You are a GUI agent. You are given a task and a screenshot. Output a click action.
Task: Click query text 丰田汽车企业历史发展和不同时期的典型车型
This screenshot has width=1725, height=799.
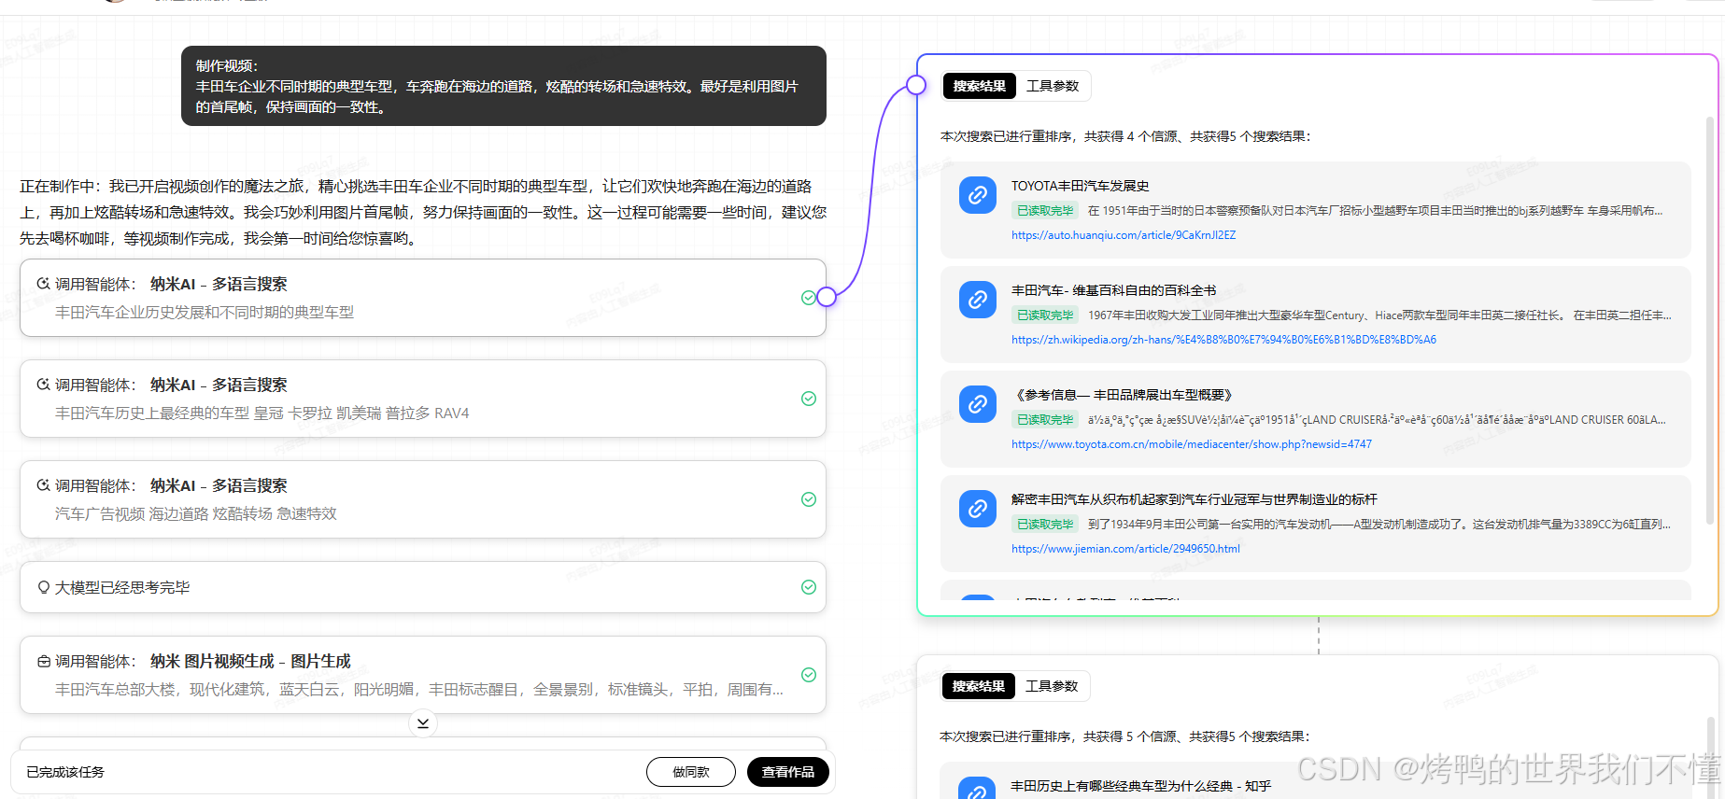[x=205, y=312]
